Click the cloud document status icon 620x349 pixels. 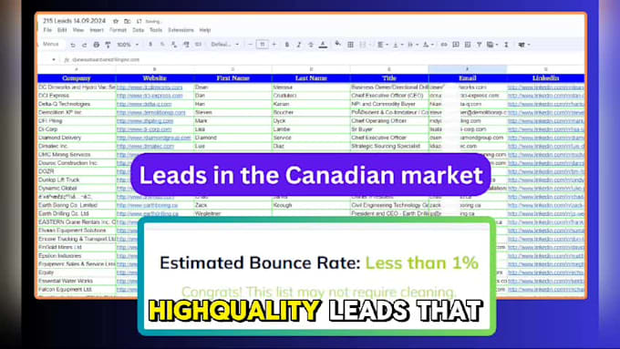[x=139, y=21]
